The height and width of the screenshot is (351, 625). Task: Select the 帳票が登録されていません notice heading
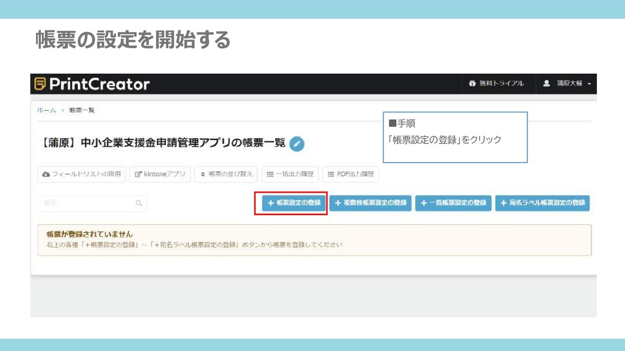(90, 234)
